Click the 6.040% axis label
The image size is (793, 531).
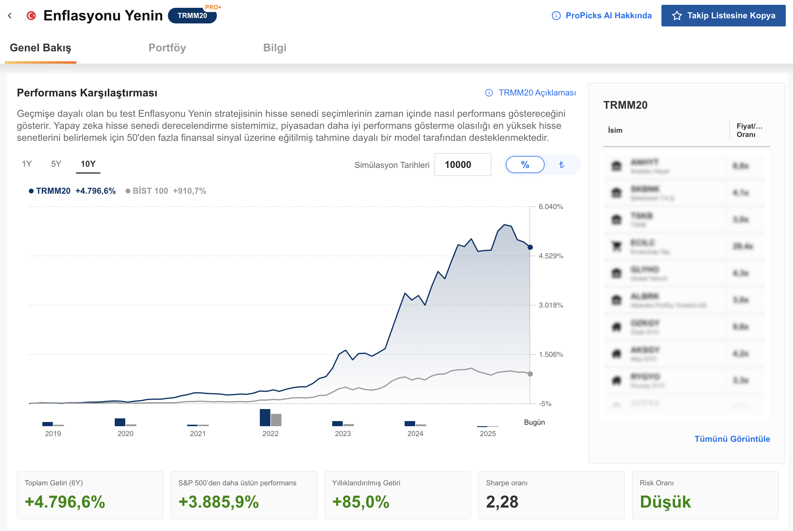pyautogui.click(x=551, y=207)
